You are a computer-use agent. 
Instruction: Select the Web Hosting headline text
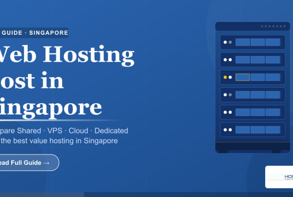[x=67, y=55]
